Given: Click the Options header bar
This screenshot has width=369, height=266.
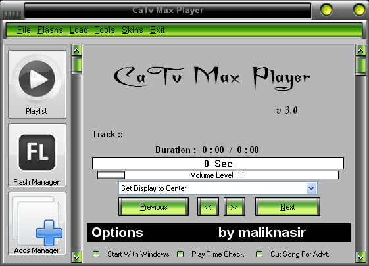Looking at the screenshot, I should point(218,233).
